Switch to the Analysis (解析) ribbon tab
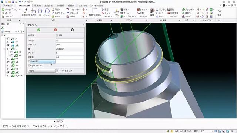Image resolution: width=237 pixels, height=133 pixels. click(x=71, y=6)
